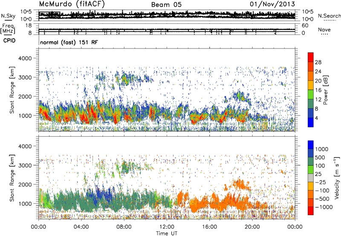
Task: Click the -500 label on Velocity colorbar
Action: pos(322,199)
